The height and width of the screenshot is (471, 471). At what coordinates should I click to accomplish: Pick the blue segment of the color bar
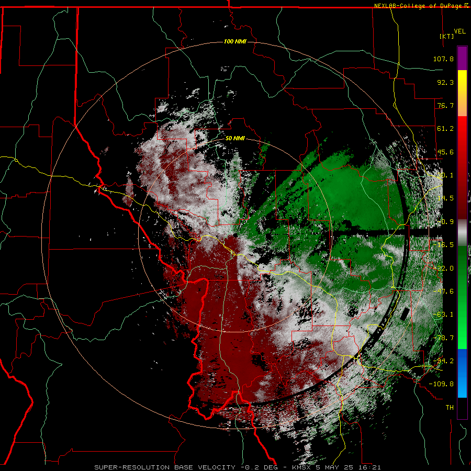pyautogui.click(x=462, y=373)
